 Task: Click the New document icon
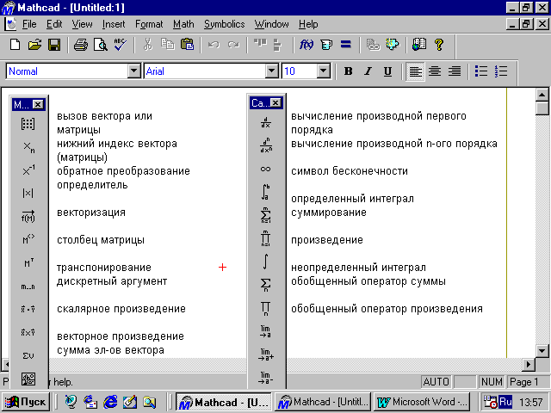coord(15,45)
